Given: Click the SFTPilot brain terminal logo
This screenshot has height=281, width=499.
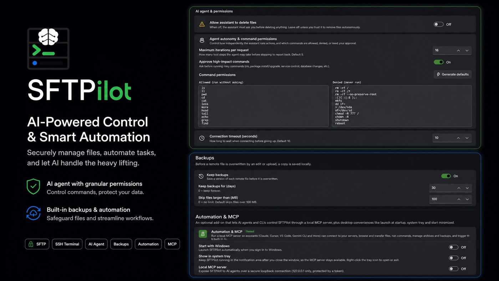Looking at the screenshot, I should click(x=48, y=48).
